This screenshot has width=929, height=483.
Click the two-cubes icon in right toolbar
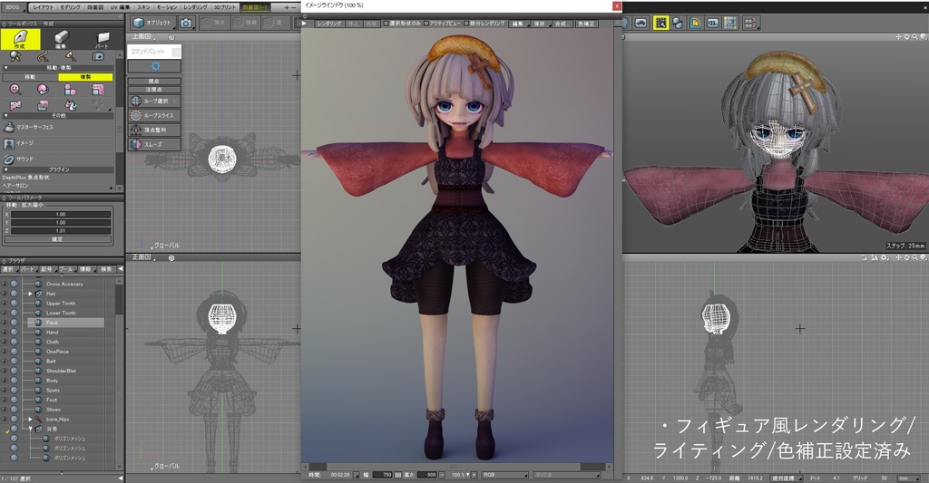tap(678, 23)
